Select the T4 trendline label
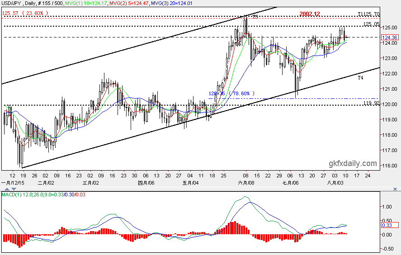This screenshot has width=401, height=255. point(360,78)
